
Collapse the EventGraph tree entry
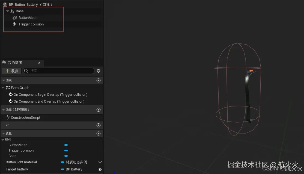point(2,88)
